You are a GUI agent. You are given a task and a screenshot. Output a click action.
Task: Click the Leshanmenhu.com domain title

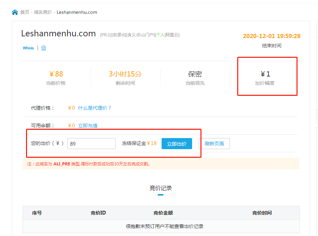tap(58, 34)
